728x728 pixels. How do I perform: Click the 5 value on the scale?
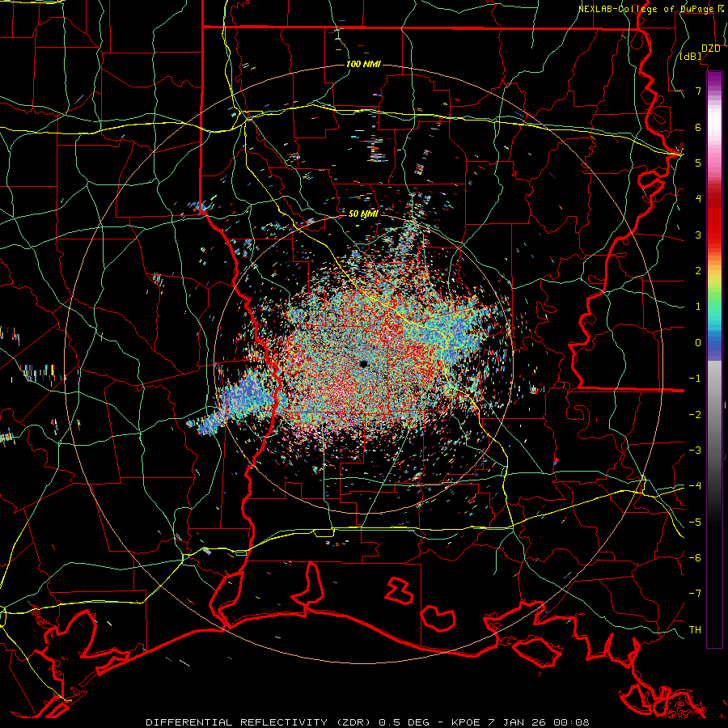pos(698,163)
